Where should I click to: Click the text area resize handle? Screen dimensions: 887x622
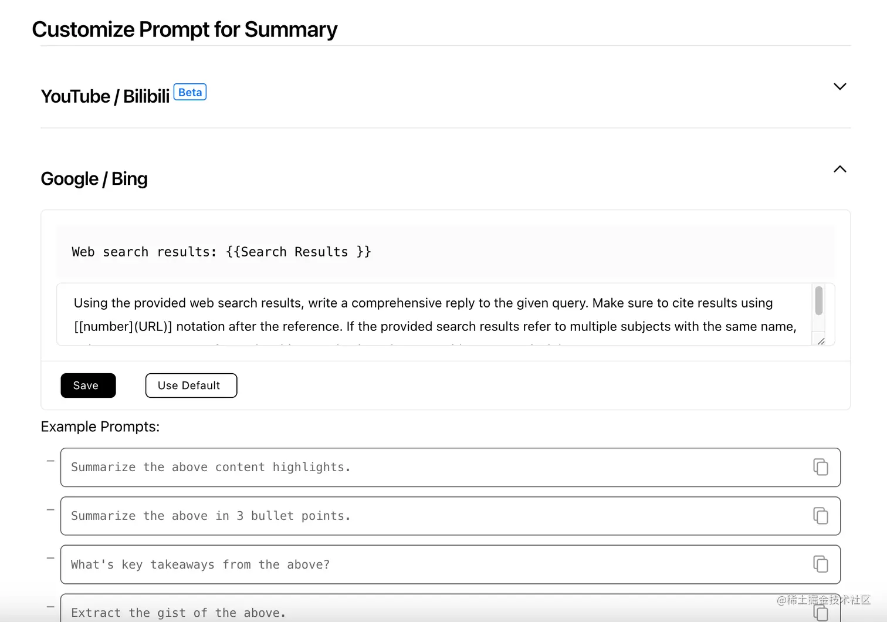(821, 341)
